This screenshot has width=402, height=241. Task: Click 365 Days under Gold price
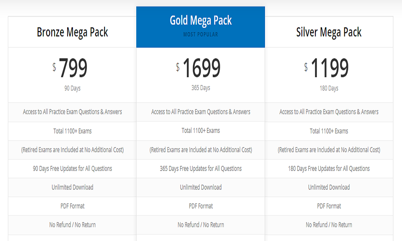coord(201,88)
